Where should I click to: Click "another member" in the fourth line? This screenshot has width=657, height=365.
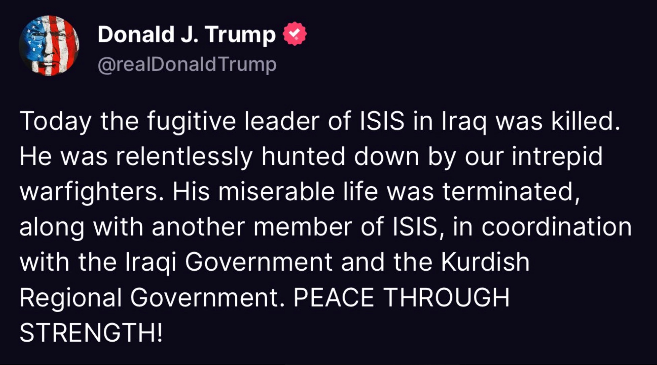(252, 227)
